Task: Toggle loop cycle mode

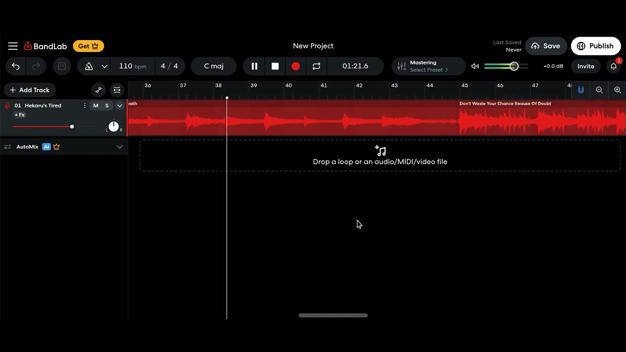Action: click(x=316, y=66)
